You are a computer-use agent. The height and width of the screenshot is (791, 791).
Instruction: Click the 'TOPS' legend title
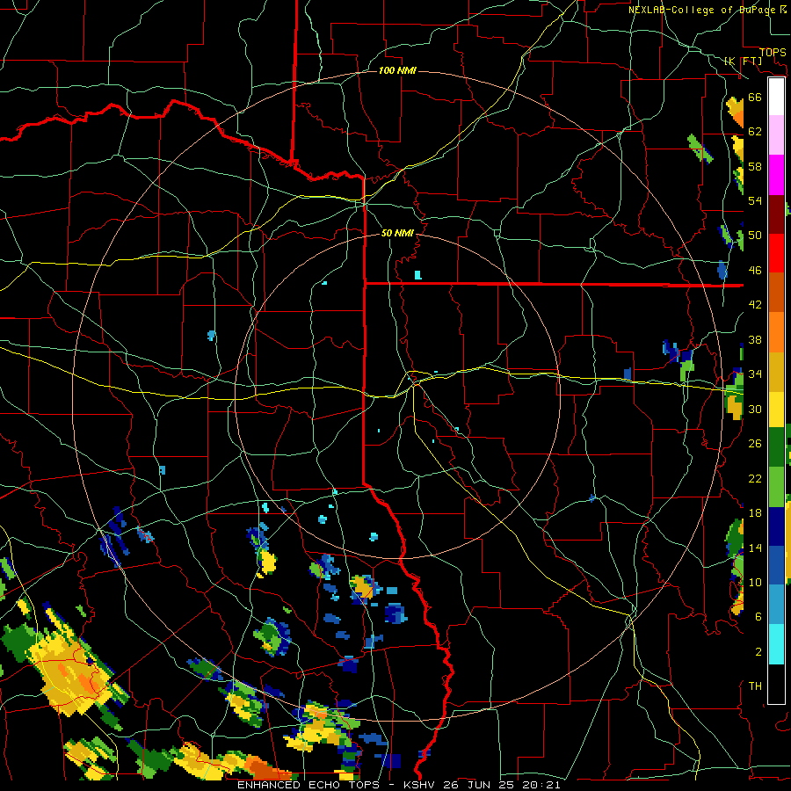coord(773,53)
